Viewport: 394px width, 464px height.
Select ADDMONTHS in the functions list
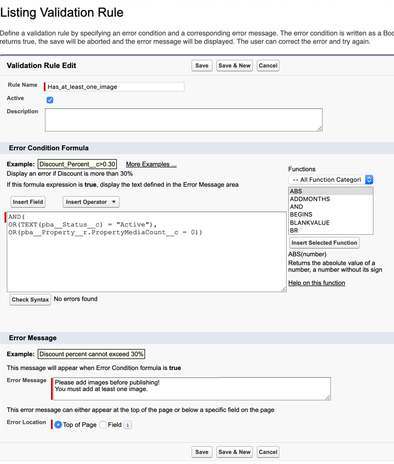330,199
